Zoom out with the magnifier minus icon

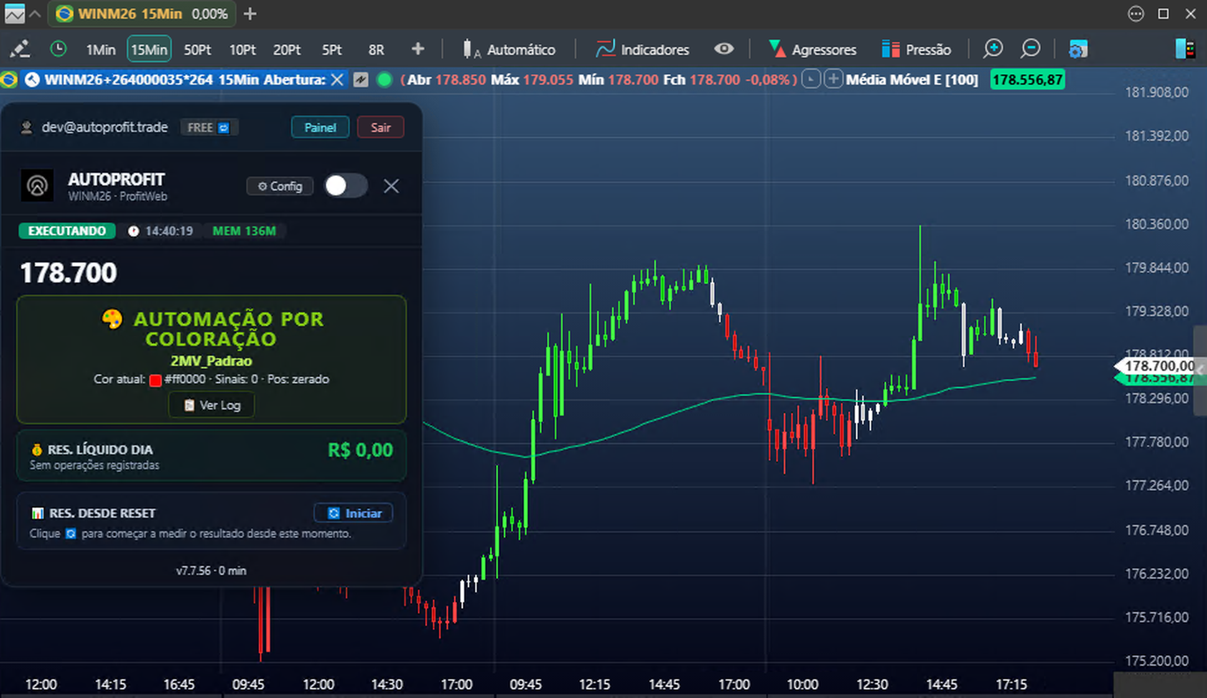pos(1030,49)
